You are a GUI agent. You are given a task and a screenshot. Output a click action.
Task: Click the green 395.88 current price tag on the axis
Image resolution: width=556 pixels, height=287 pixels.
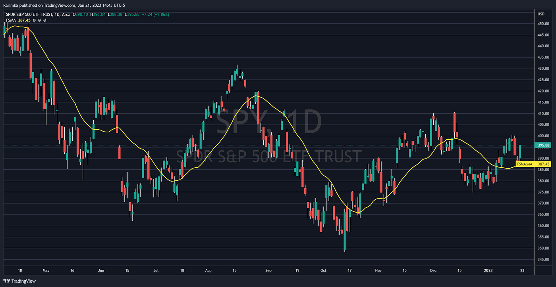[x=543, y=145]
